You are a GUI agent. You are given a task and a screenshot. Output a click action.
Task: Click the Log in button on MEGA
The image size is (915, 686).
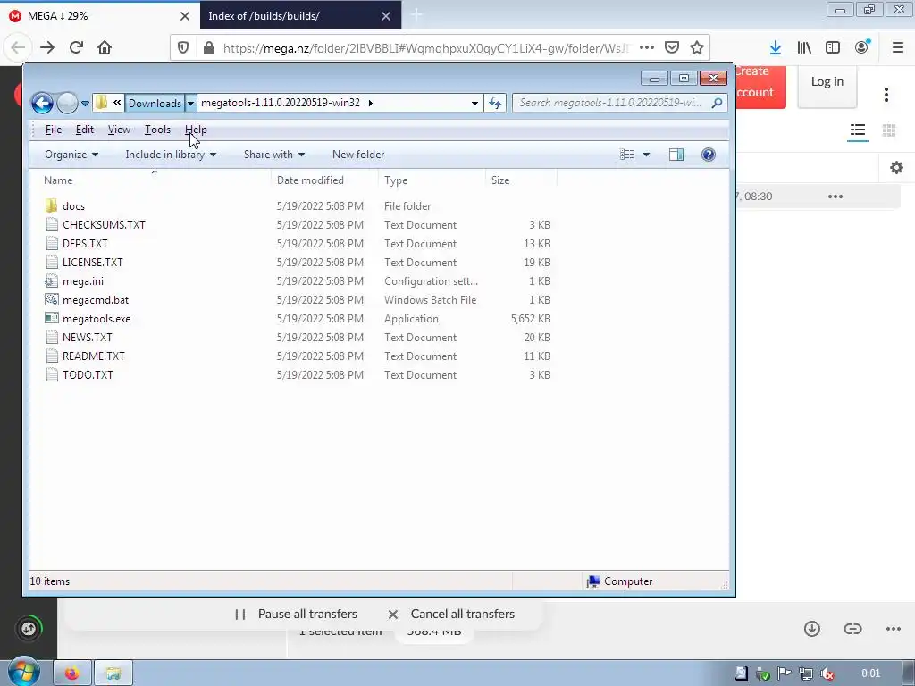[827, 81]
